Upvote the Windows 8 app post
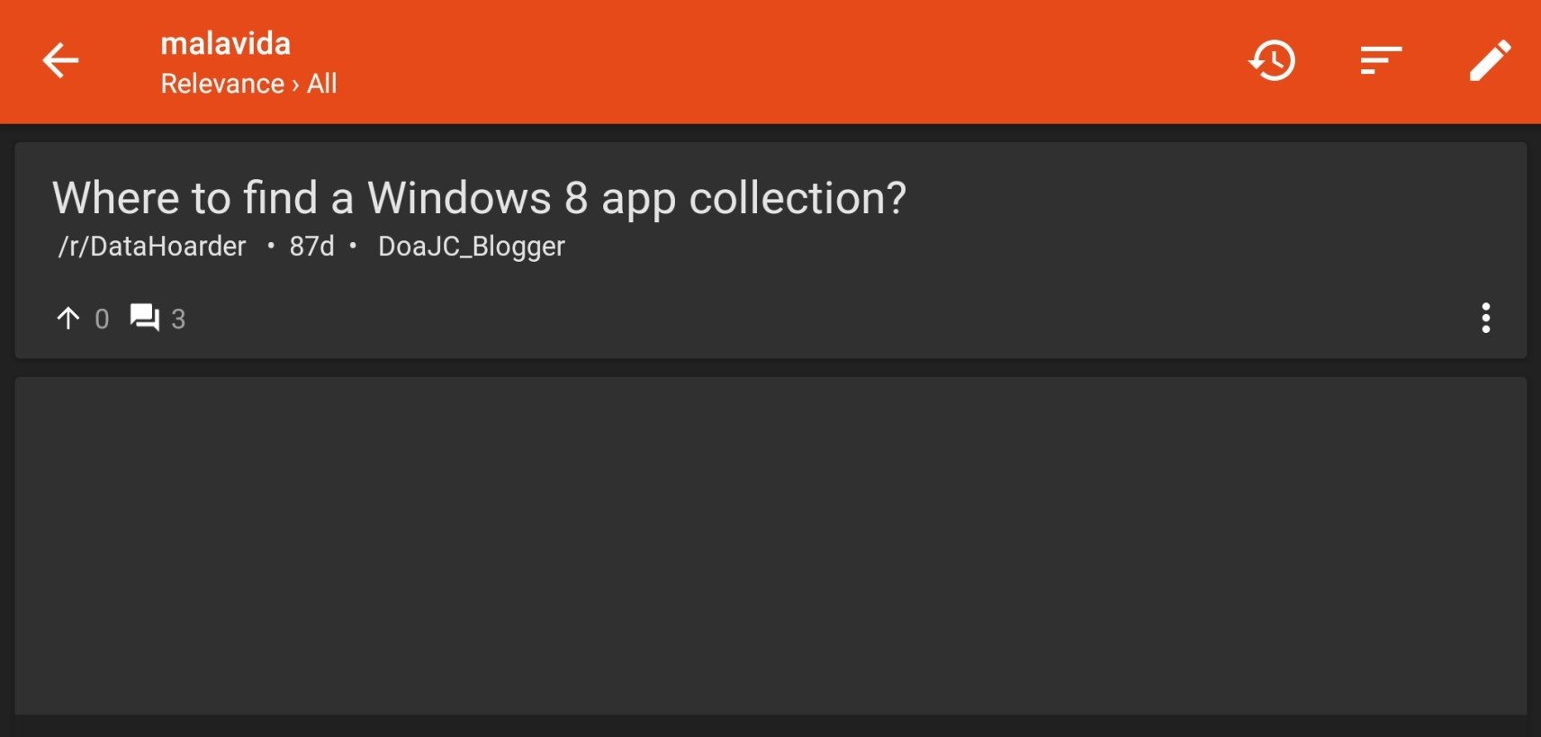 [68, 318]
